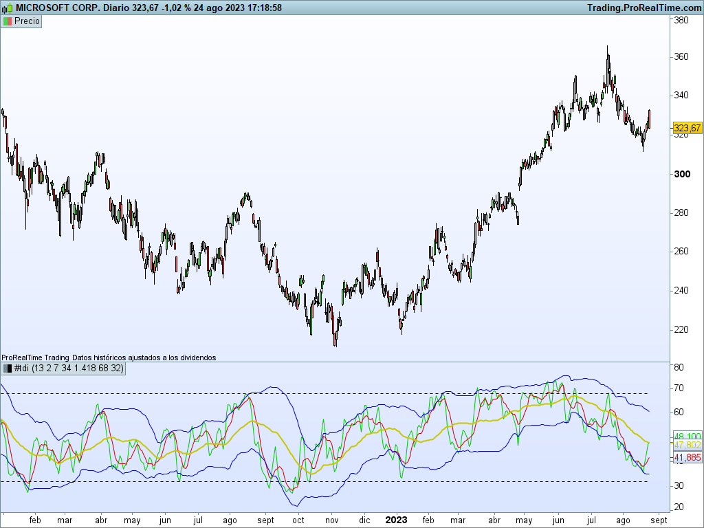Click the -1,02 % change value

[x=176, y=8]
